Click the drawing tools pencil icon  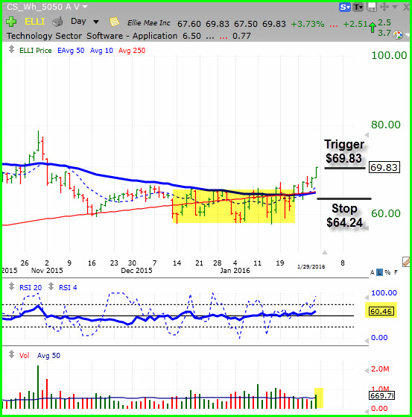[407, 262]
